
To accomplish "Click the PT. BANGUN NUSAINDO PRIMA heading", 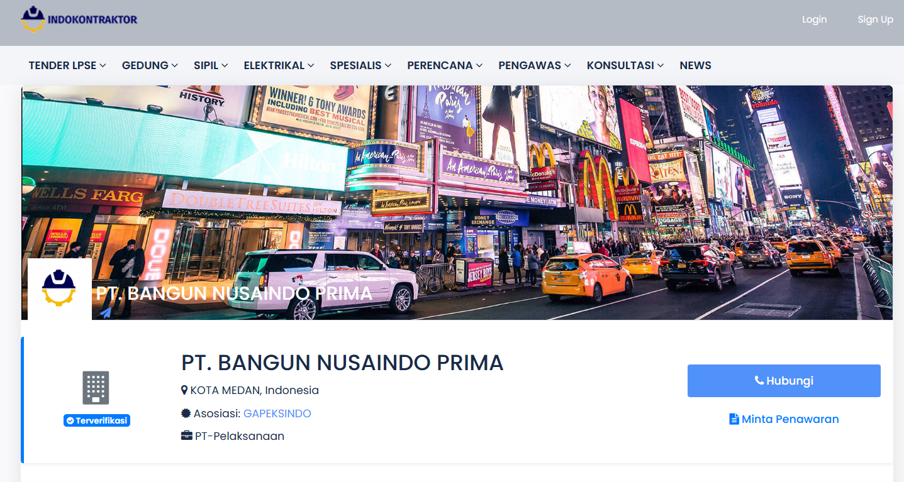I will (342, 363).
